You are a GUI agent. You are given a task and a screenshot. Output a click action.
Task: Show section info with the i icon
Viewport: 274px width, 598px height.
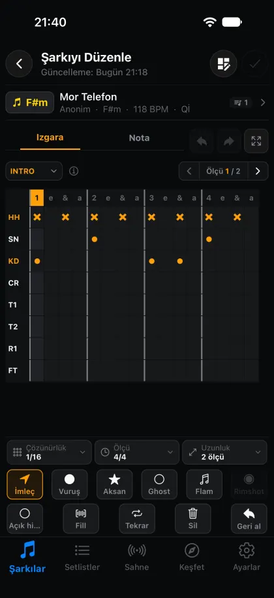point(74,171)
